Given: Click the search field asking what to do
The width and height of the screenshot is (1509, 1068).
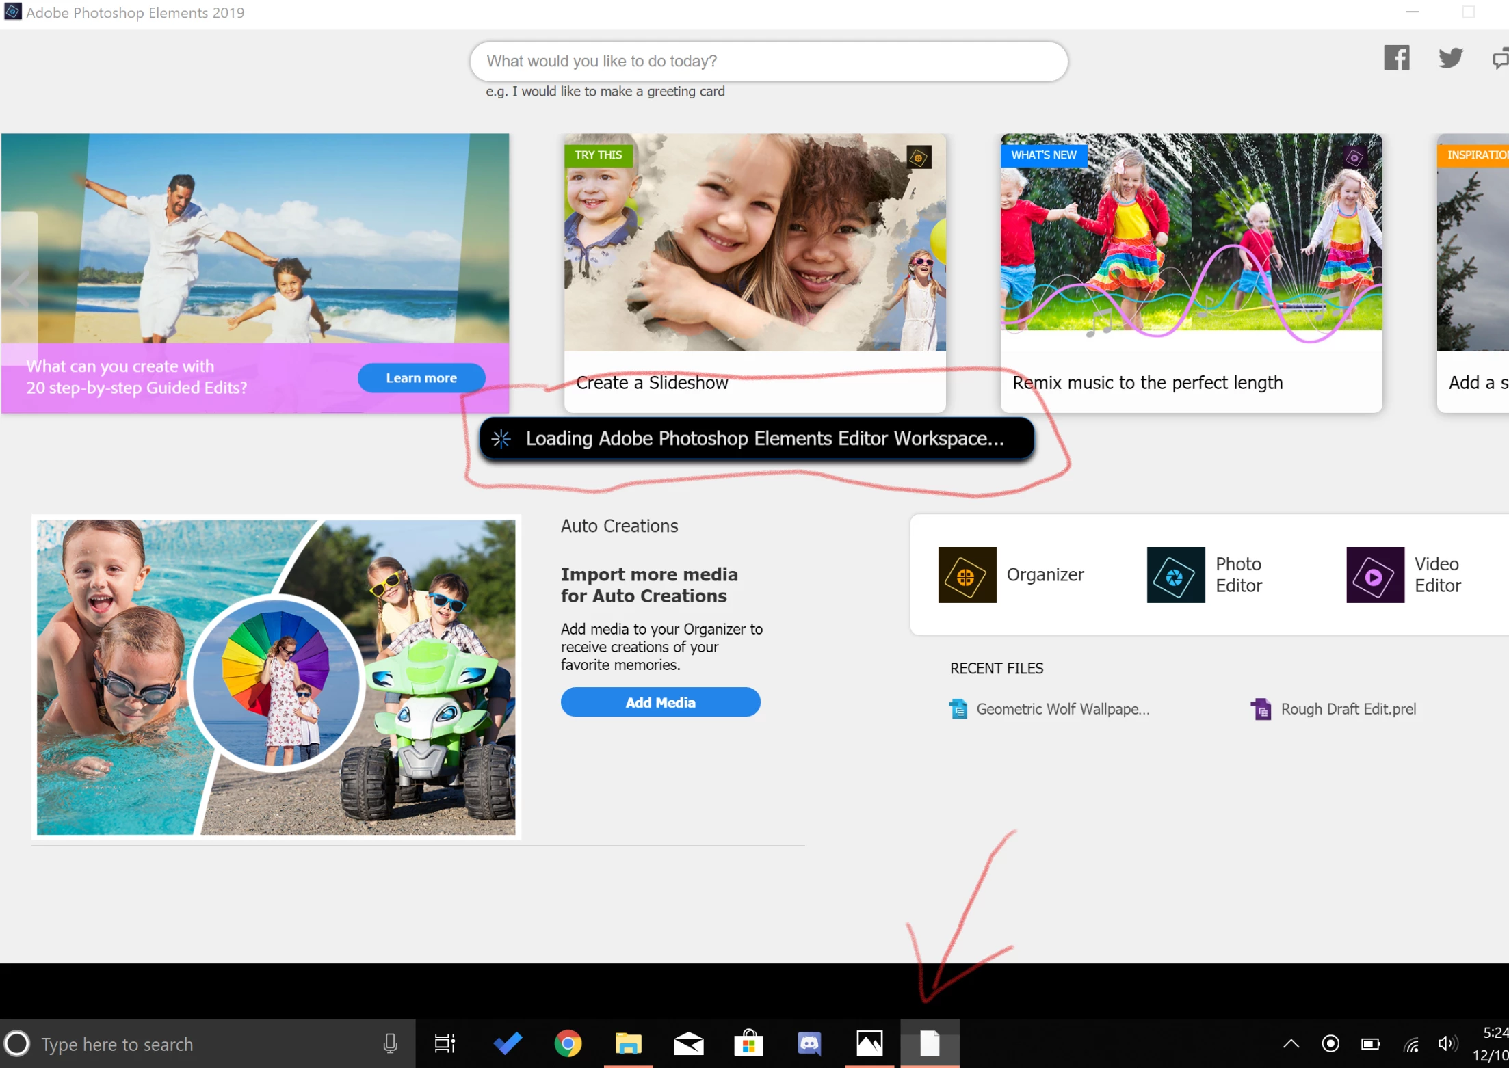Looking at the screenshot, I should tap(768, 62).
